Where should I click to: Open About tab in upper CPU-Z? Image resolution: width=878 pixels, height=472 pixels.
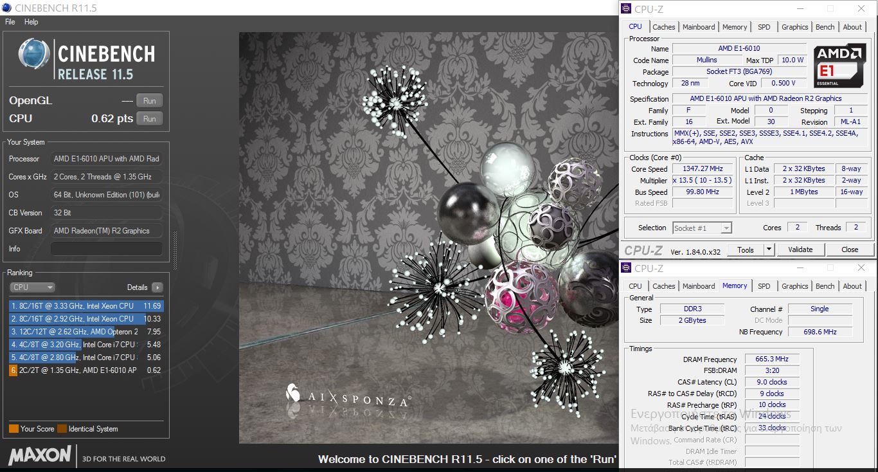852,27
